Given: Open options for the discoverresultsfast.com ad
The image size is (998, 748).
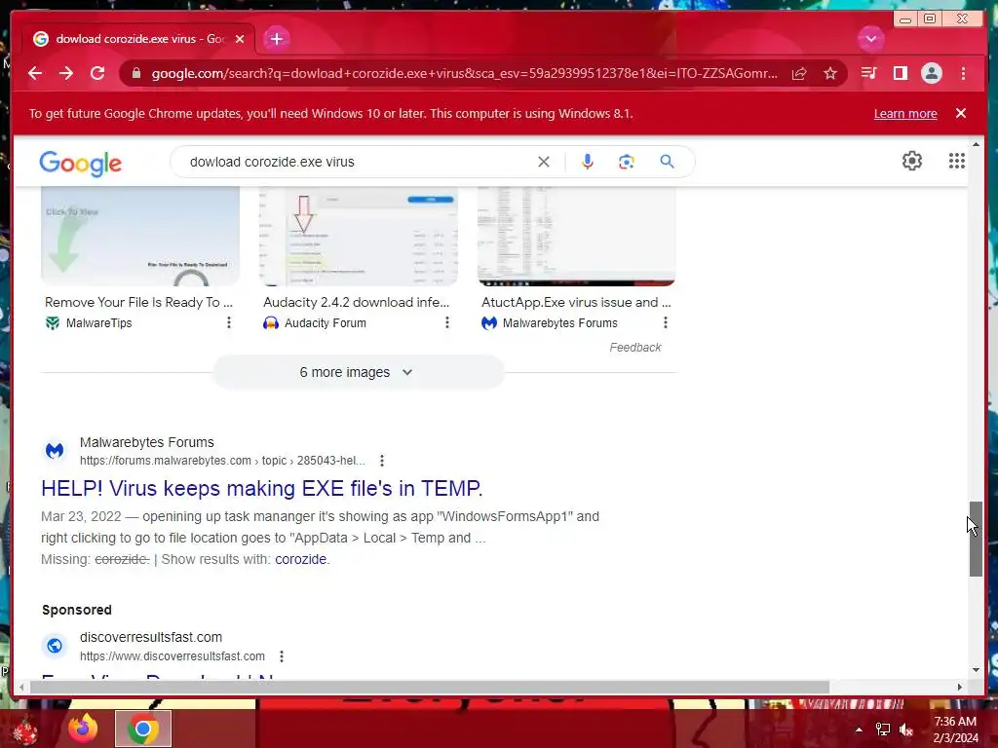Looking at the screenshot, I should pos(282,655).
